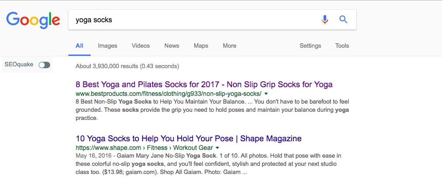442x189 pixels.
Task: Switch to the News tab
Action: click(x=172, y=45)
